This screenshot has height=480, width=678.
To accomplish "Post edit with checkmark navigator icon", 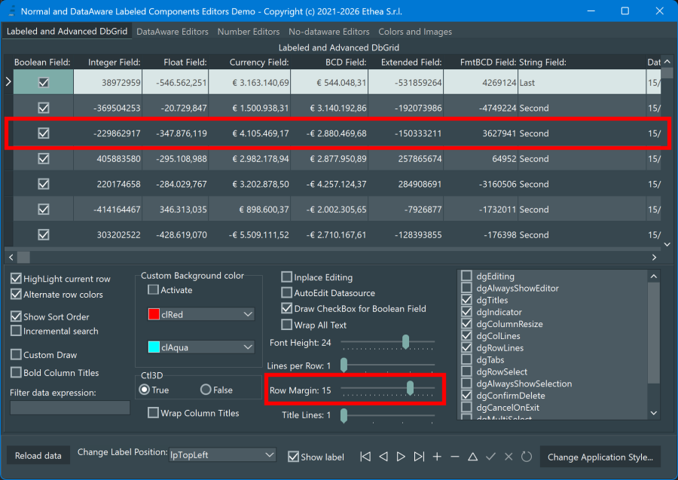I will point(490,457).
